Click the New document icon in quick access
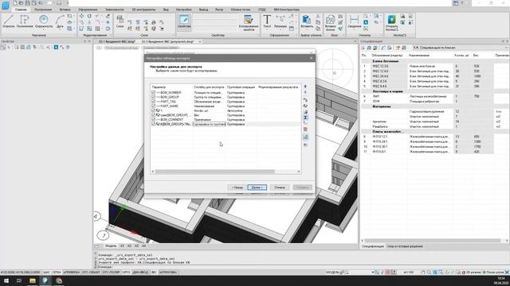This screenshot has width=510, height=286. click(15, 3)
